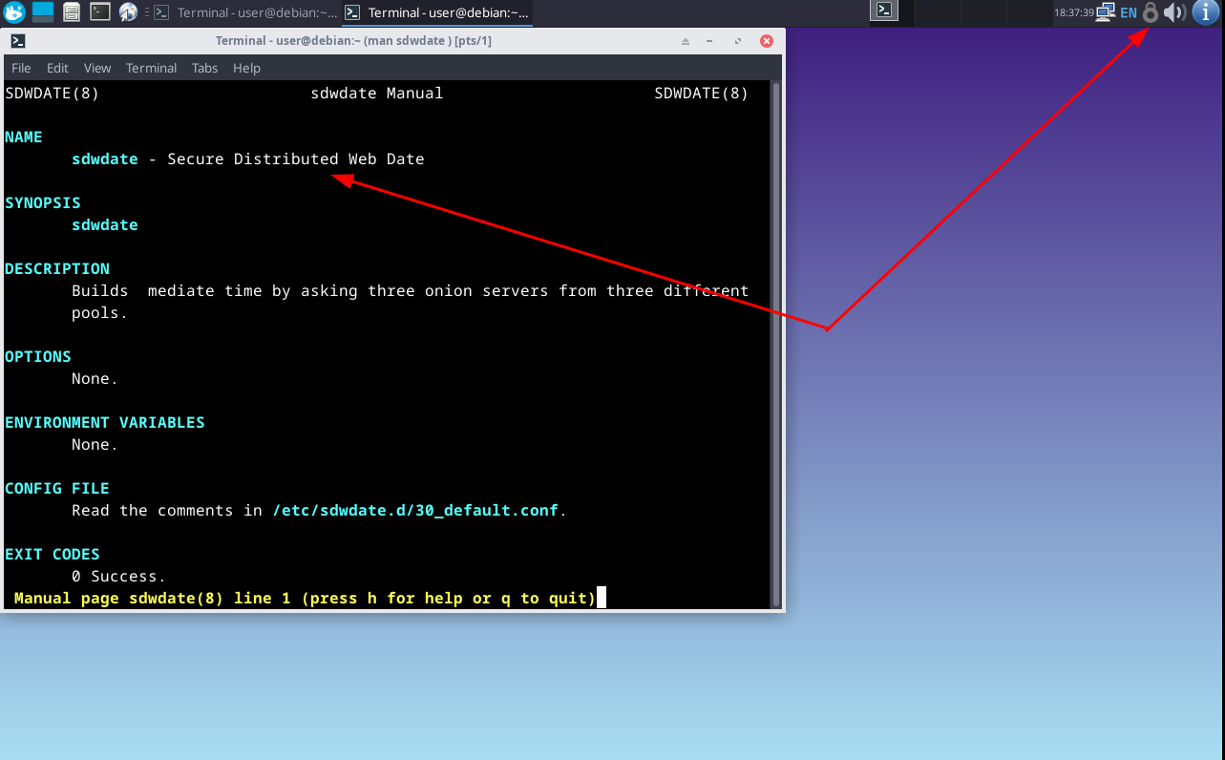Click the 'Builds mediate time' description line

click(411, 291)
